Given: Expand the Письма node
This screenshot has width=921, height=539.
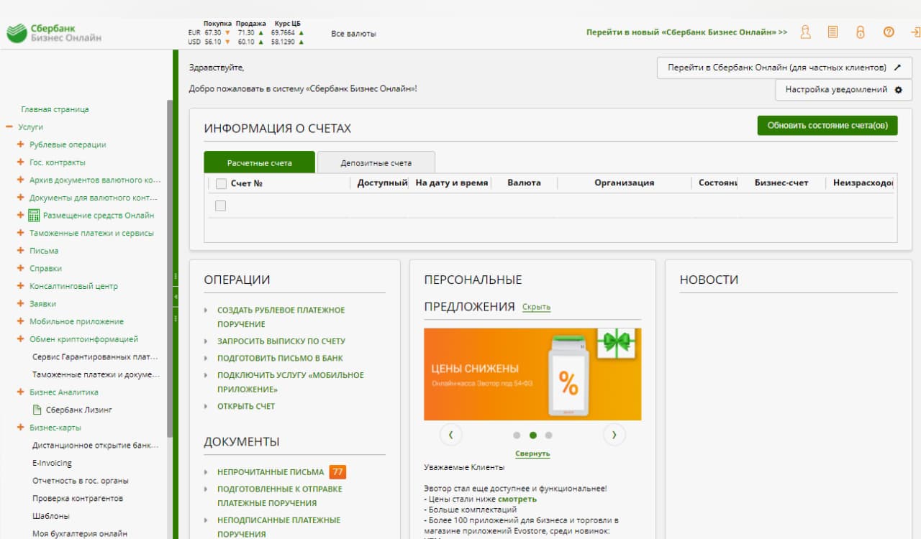Looking at the screenshot, I should click(21, 251).
